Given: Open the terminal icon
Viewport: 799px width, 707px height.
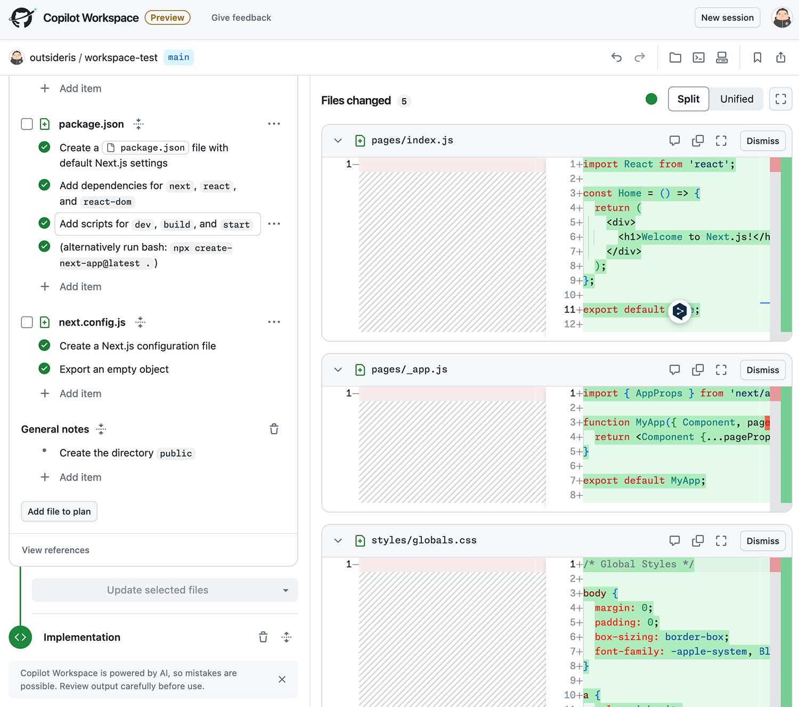Looking at the screenshot, I should click(698, 58).
